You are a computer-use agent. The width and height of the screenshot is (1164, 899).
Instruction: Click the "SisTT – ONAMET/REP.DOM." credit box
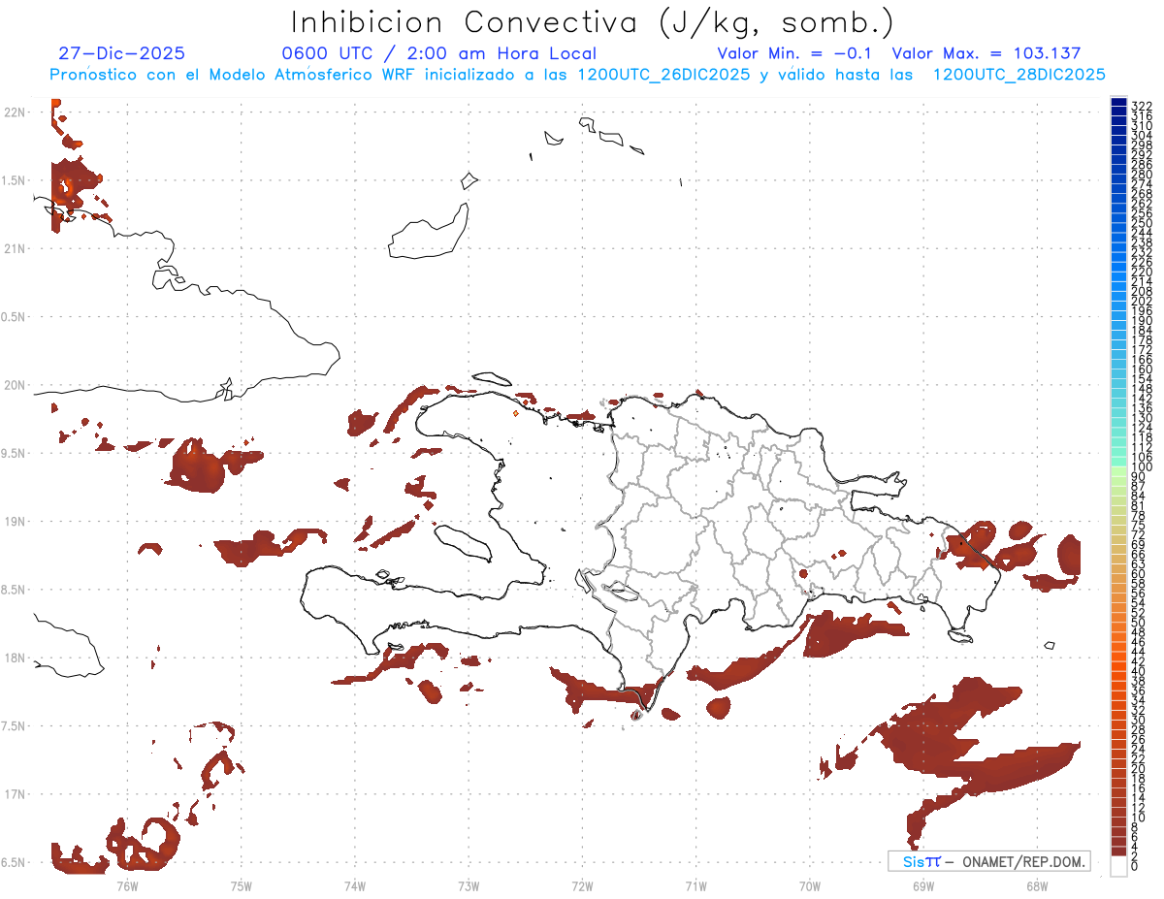988,861
